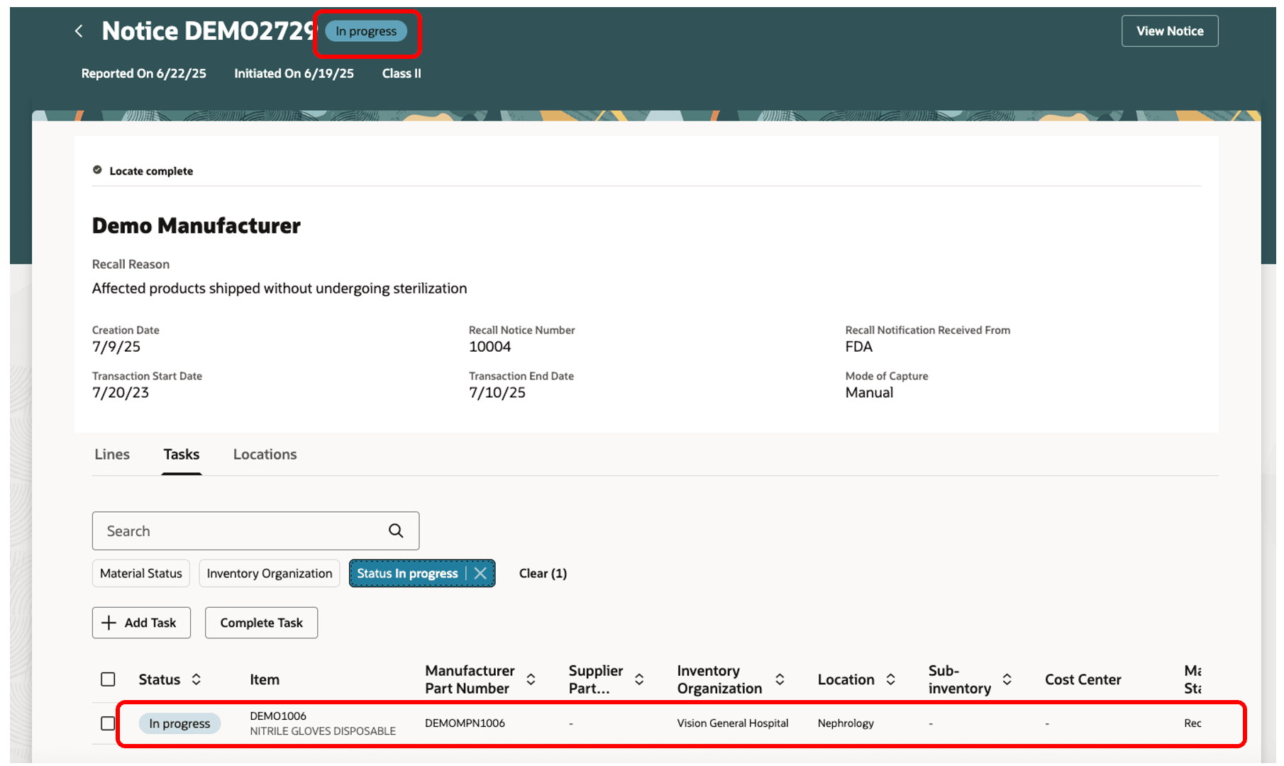The width and height of the screenshot is (1284, 766).
Task: Click the Locate complete check icon
Action: [97, 170]
